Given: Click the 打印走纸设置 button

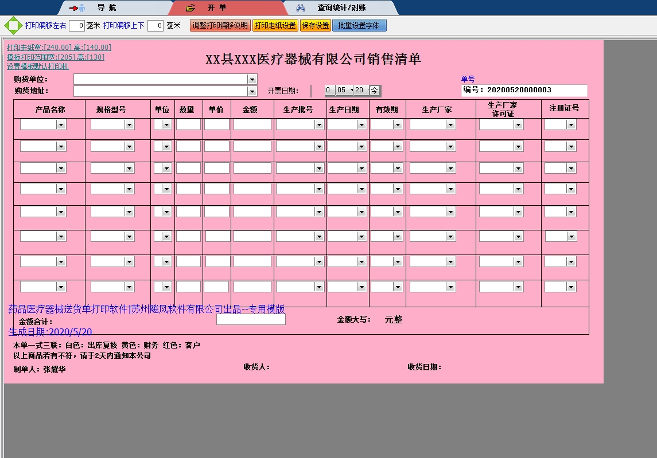Looking at the screenshot, I should (275, 26).
